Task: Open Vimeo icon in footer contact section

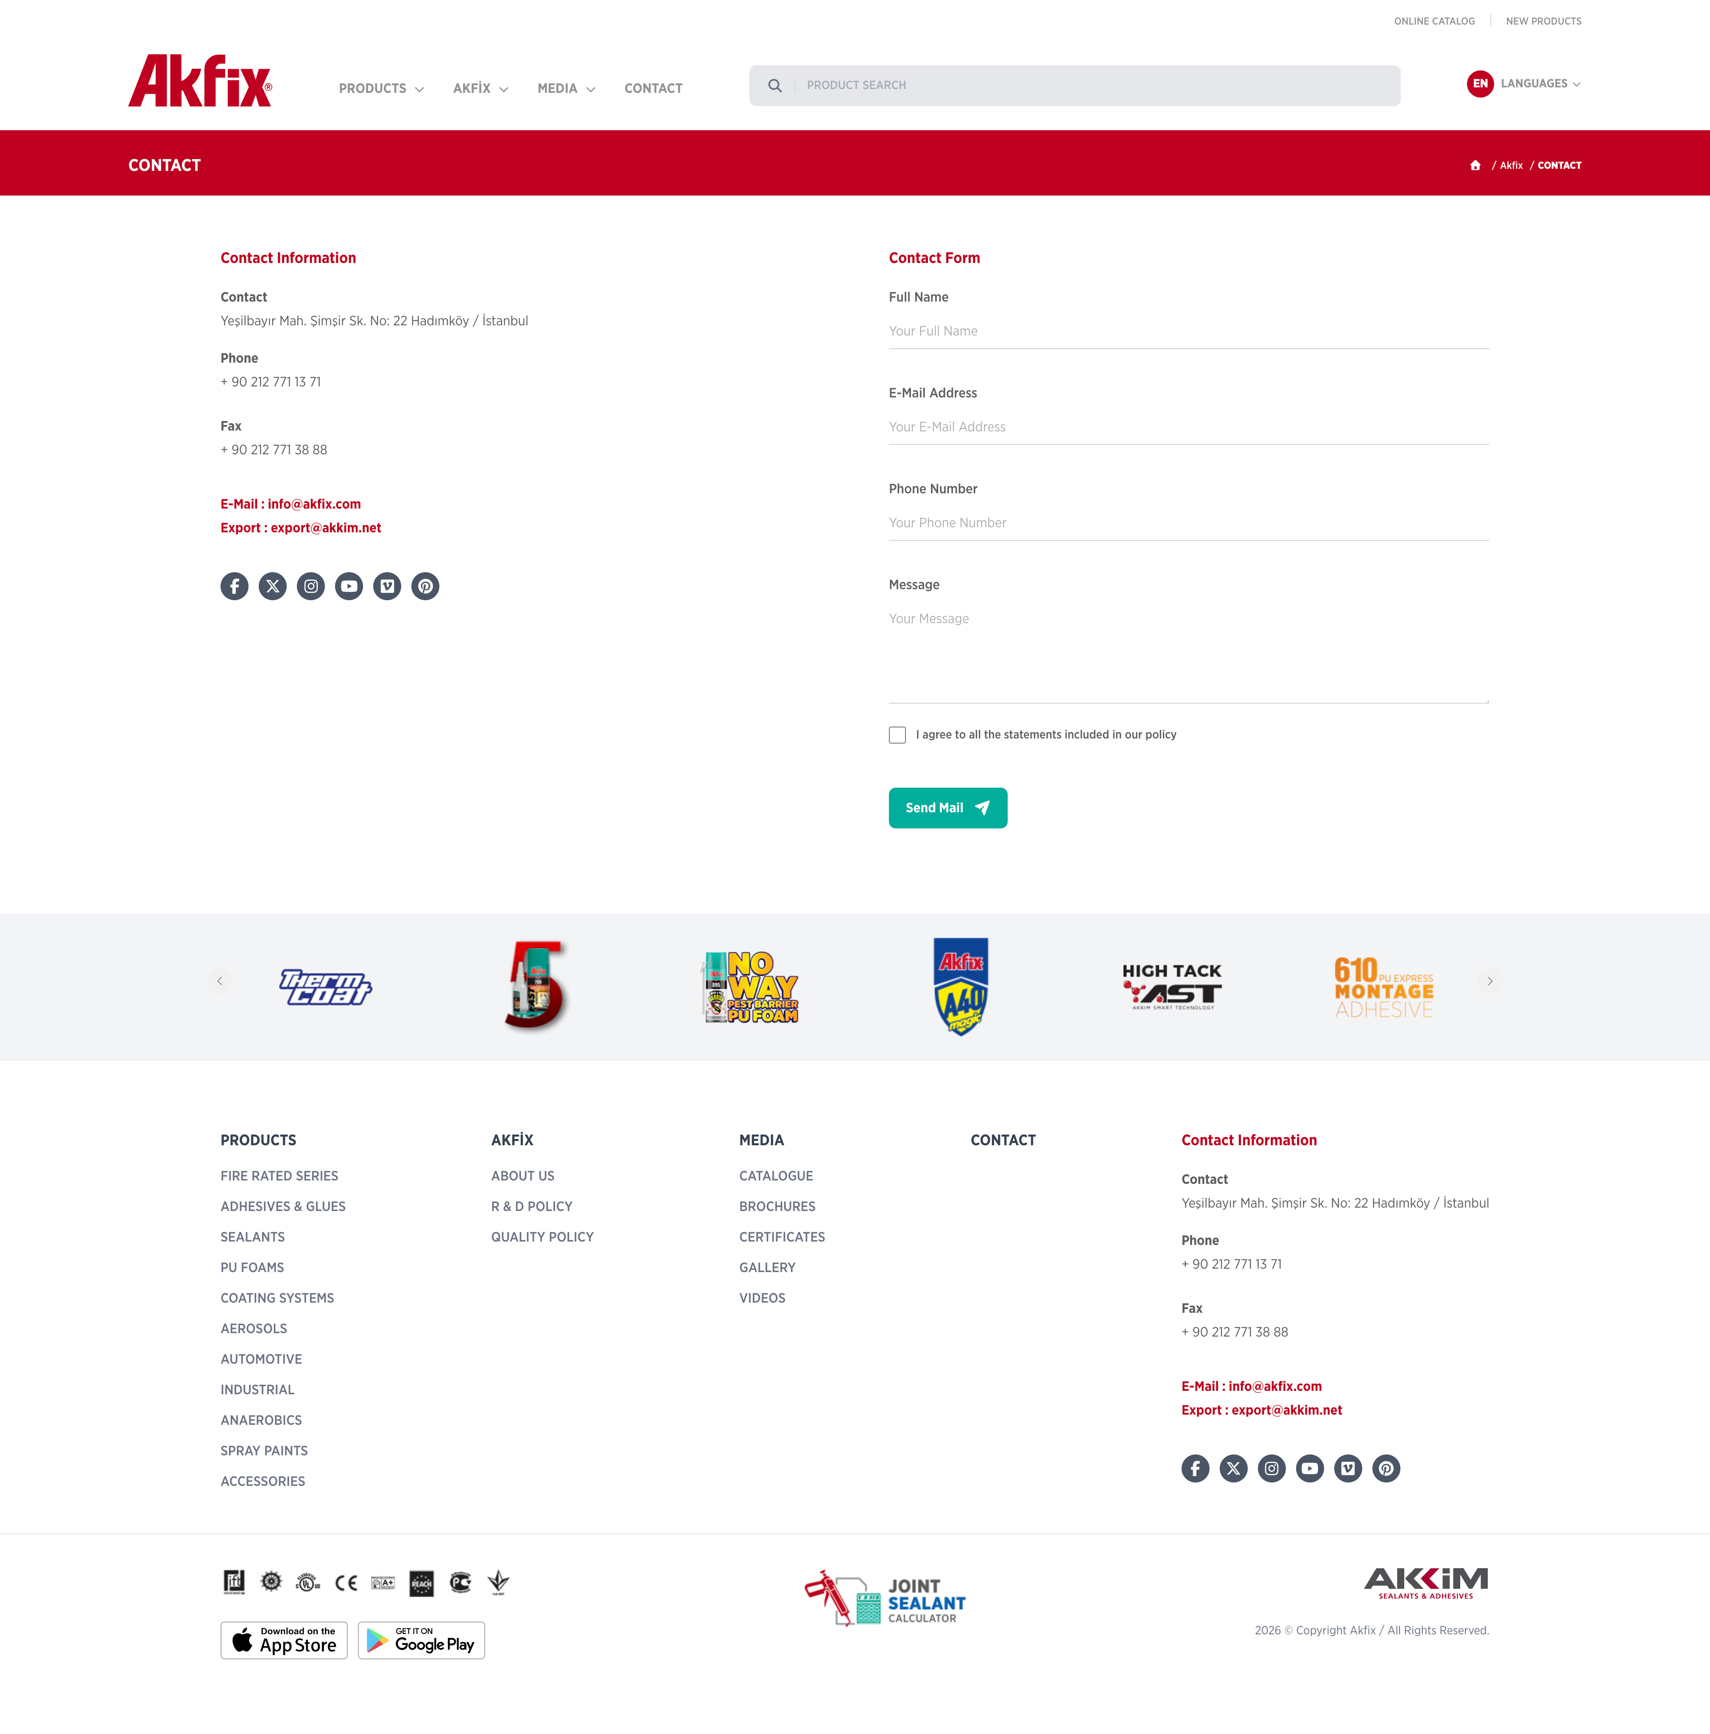Action: point(1348,1468)
